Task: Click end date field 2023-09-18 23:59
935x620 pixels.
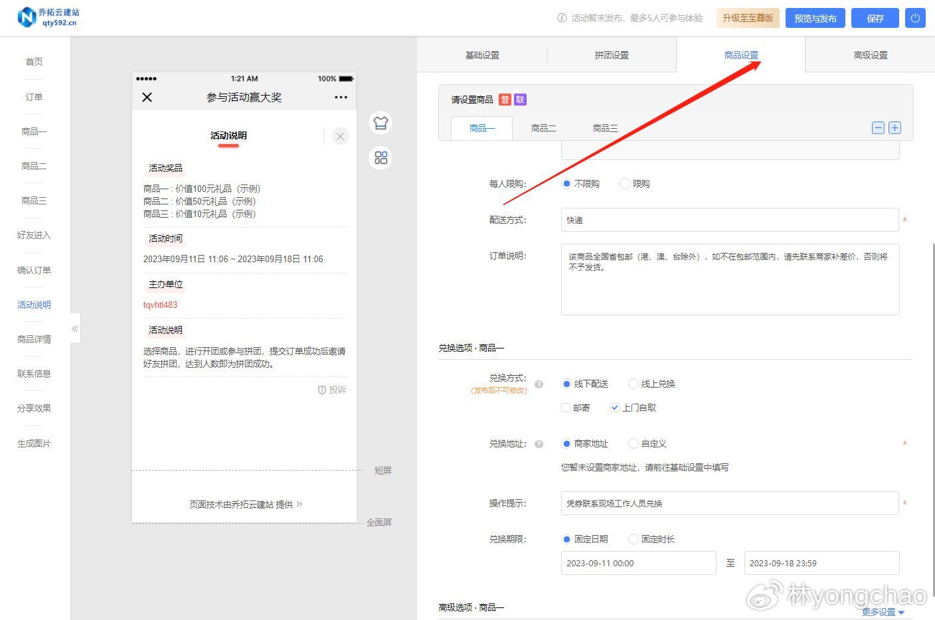Action: tap(821, 563)
